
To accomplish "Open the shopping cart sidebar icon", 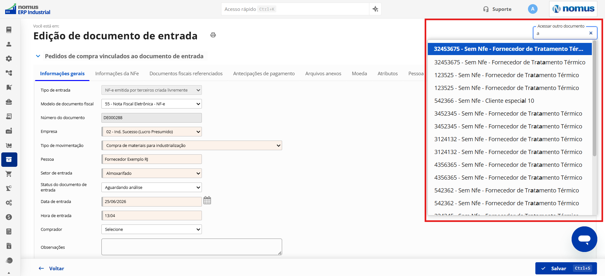I will [x=9, y=174].
